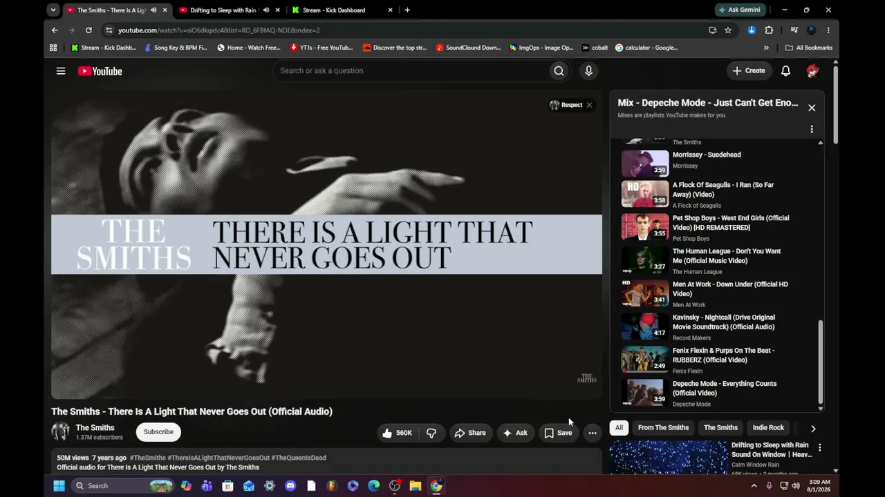
Task: Open the Chrome extensions puzzle icon
Action: point(769,30)
